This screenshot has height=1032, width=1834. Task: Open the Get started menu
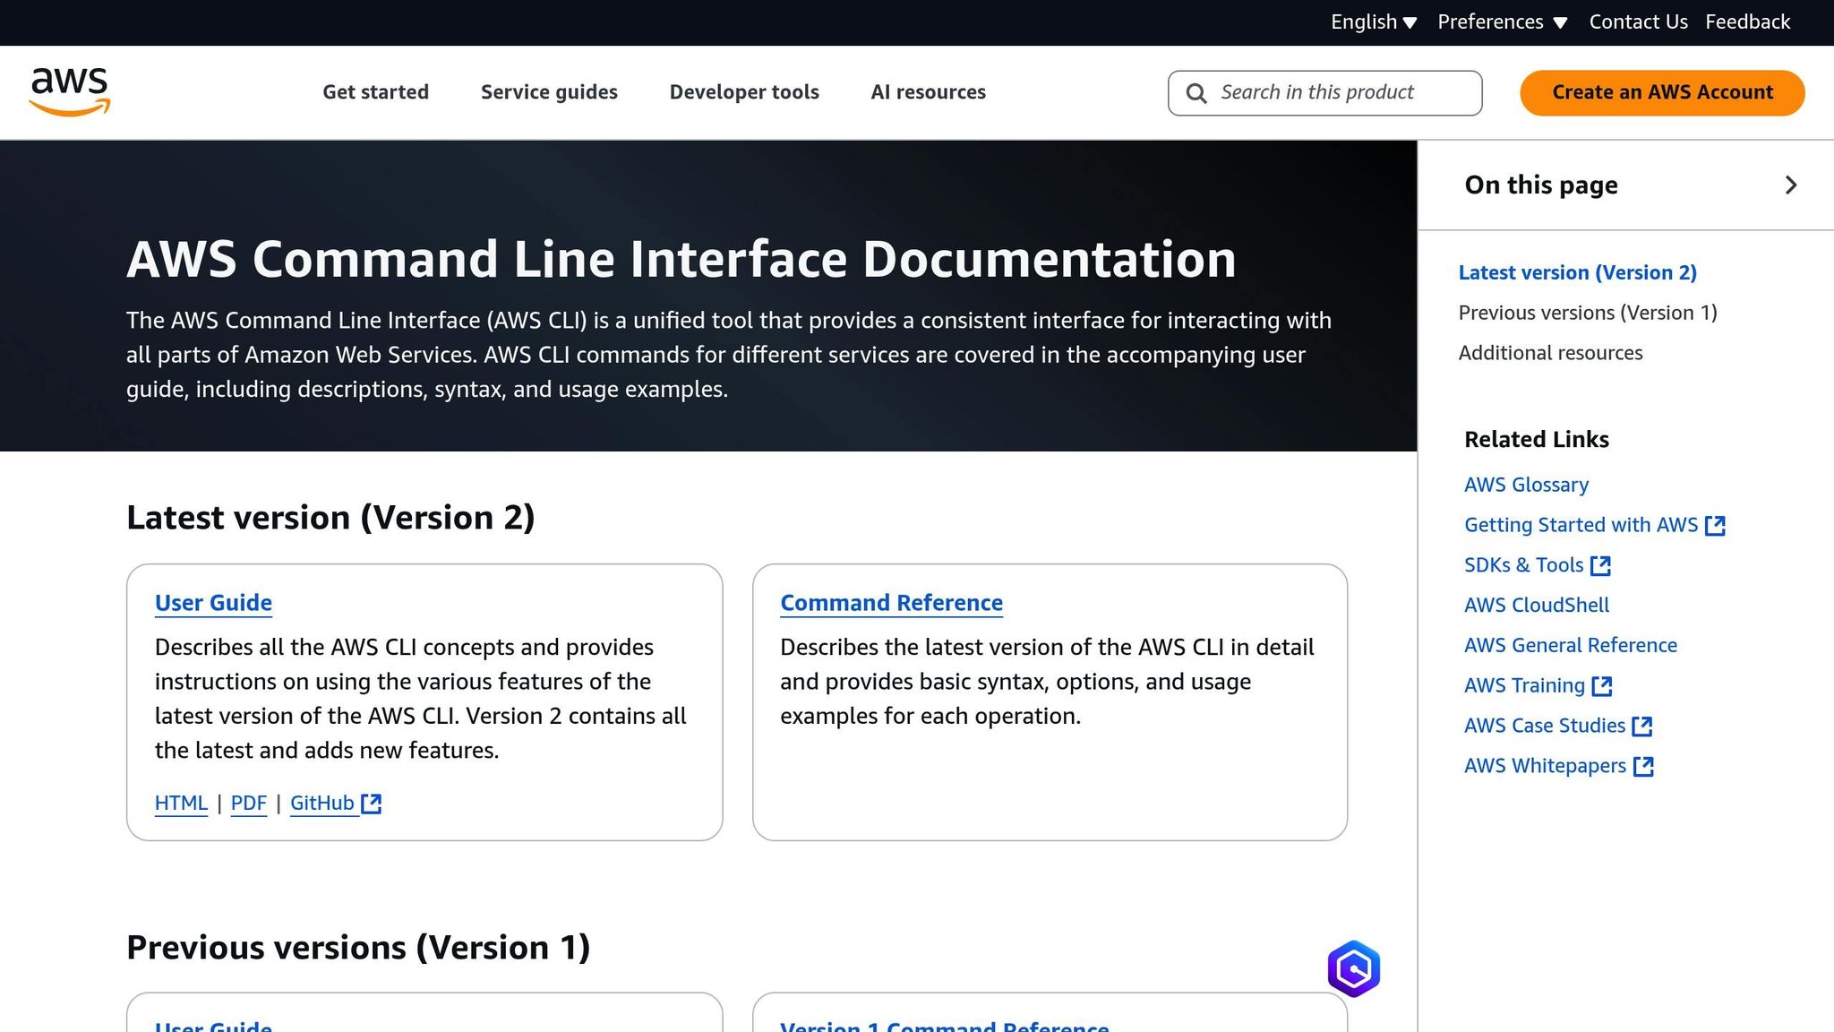coord(376,92)
